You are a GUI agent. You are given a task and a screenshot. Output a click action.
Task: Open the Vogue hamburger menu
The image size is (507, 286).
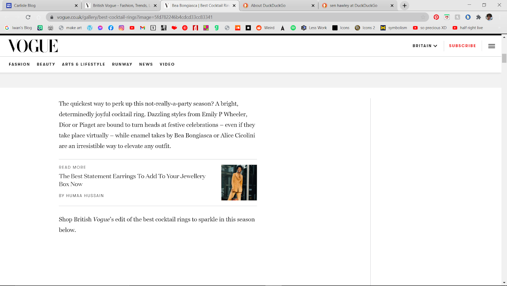492,46
